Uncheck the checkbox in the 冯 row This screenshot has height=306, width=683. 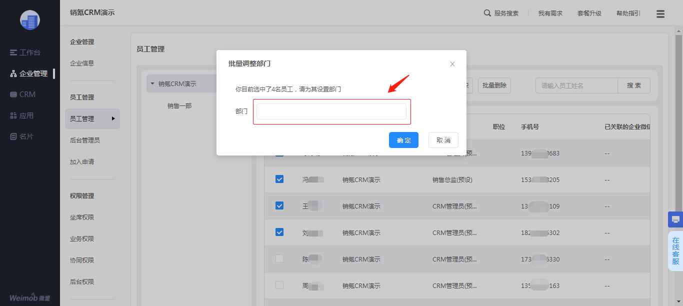pyautogui.click(x=279, y=179)
